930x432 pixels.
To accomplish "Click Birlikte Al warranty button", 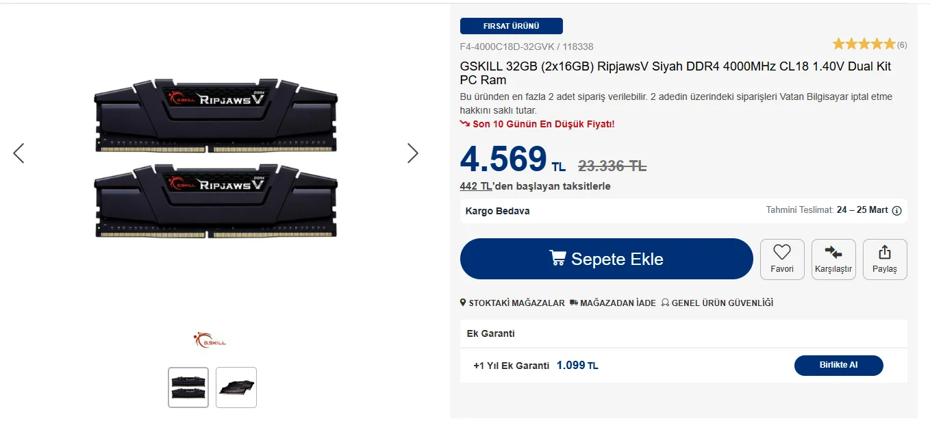I will [x=838, y=366].
